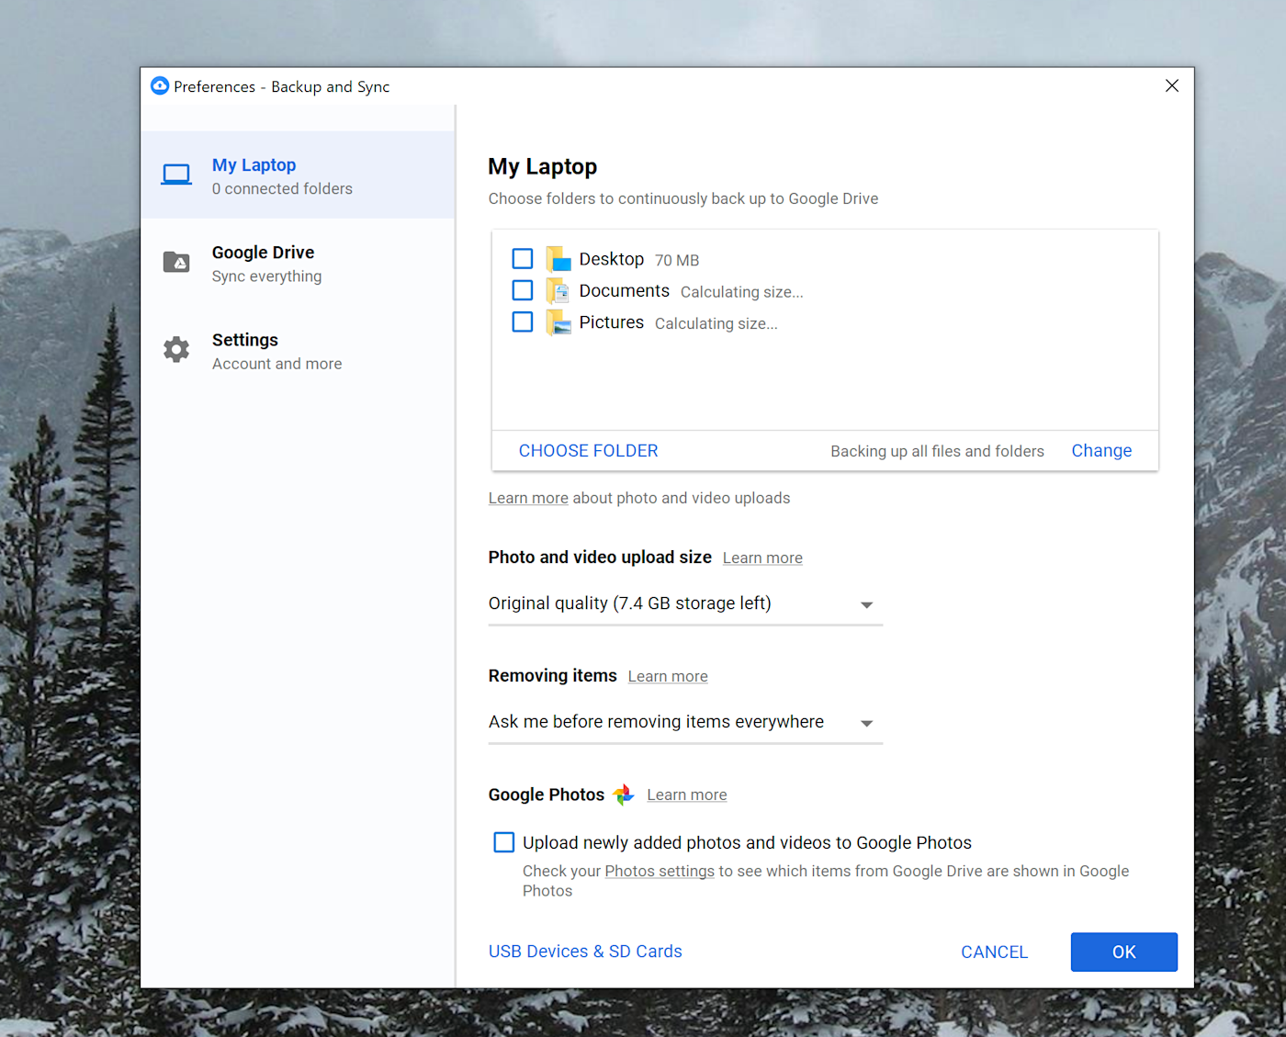
Task: Click the Desktop folder icon
Action: pos(558,259)
